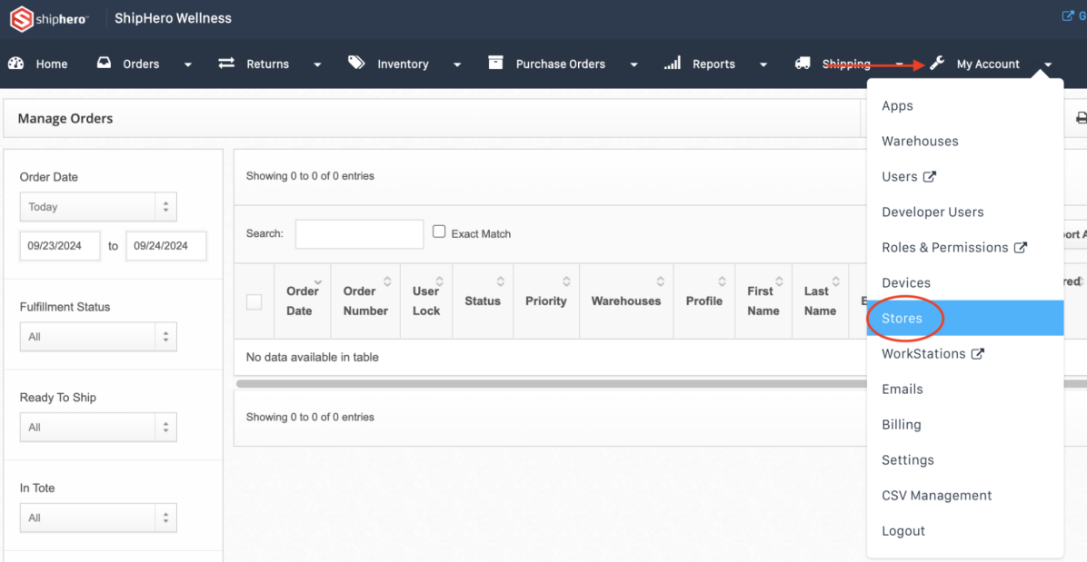Image resolution: width=1087 pixels, height=562 pixels.
Task: Click the My Account wrench icon
Action: (937, 64)
